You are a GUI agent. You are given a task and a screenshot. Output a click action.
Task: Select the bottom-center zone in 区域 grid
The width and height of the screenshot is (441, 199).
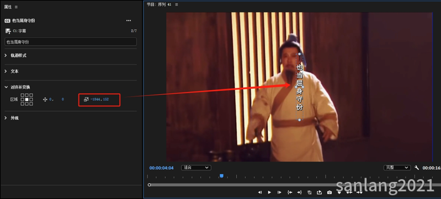tap(26, 104)
